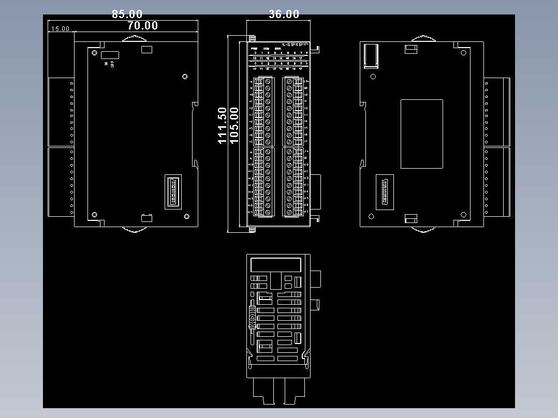Select the model name text on front view
Viewport: 558px width, 418px height.
coord(295,45)
